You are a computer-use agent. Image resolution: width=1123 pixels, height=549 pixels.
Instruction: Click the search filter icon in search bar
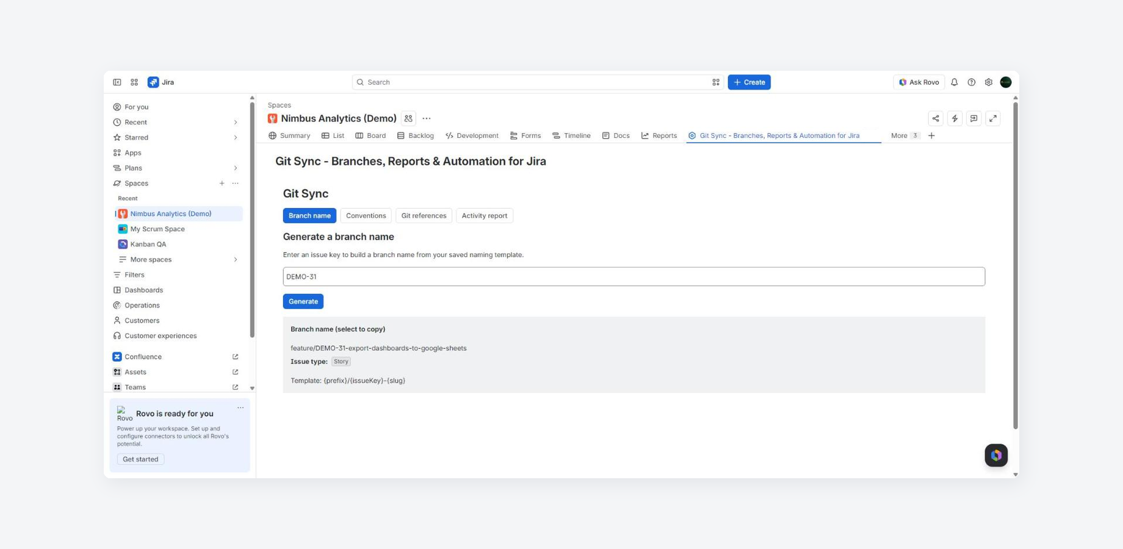point(716,82)
